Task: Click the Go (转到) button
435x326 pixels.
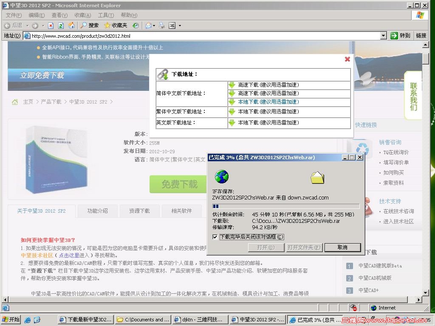Action: tap(400, 36)
